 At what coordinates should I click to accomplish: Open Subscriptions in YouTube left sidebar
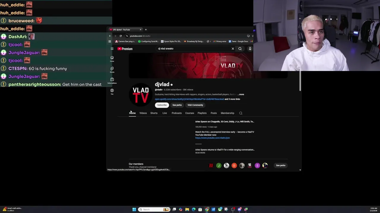click(112, 80)
